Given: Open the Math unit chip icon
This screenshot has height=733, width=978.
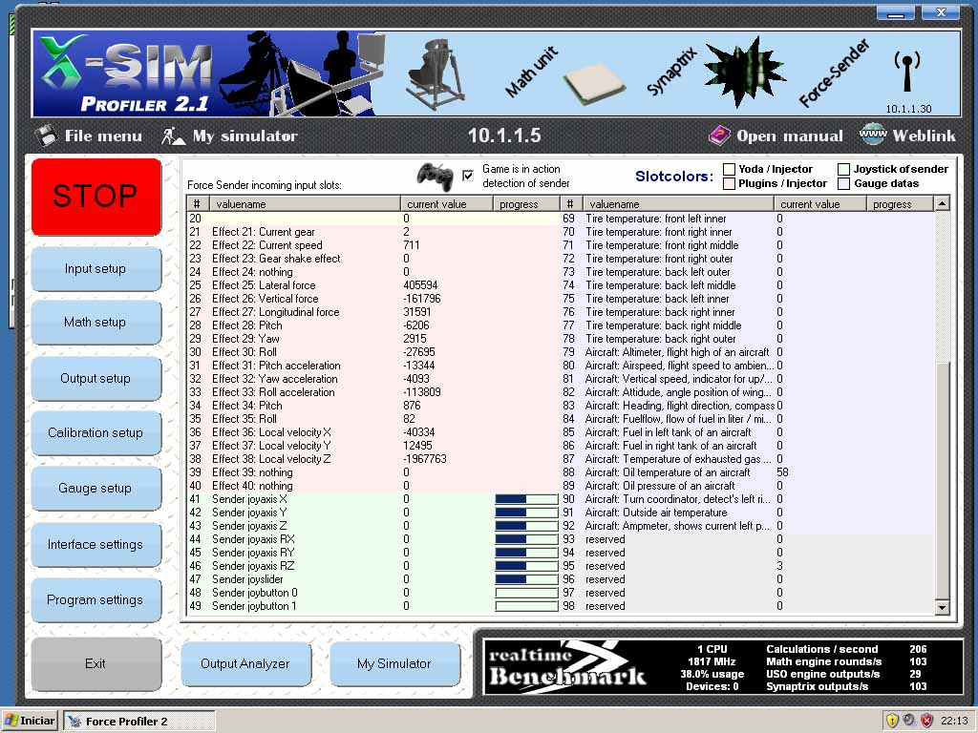Looking at the screenshot, I should [594, 83].
